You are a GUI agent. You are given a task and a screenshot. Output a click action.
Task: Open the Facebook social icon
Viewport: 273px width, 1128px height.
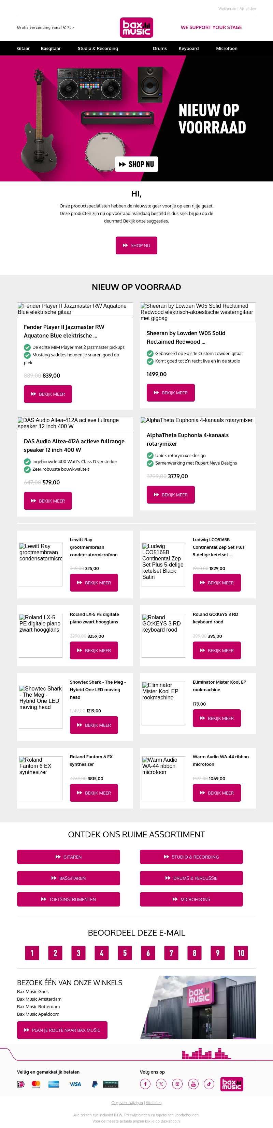pos(145,1084)
